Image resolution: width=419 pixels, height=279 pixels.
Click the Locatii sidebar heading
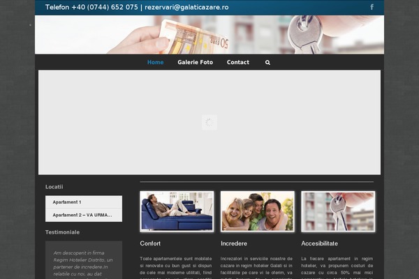pyautogui.click(x=54, y=187)
